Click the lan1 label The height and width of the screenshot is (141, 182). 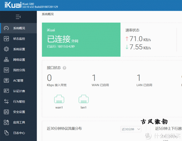84,107
